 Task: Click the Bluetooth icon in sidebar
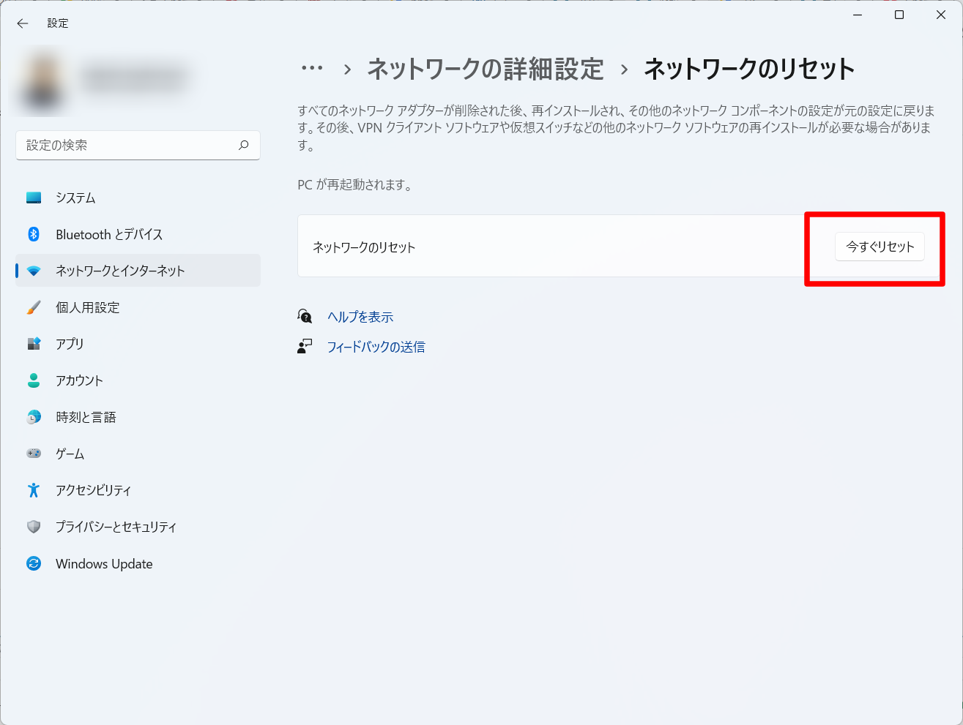[x=34, y=234]
